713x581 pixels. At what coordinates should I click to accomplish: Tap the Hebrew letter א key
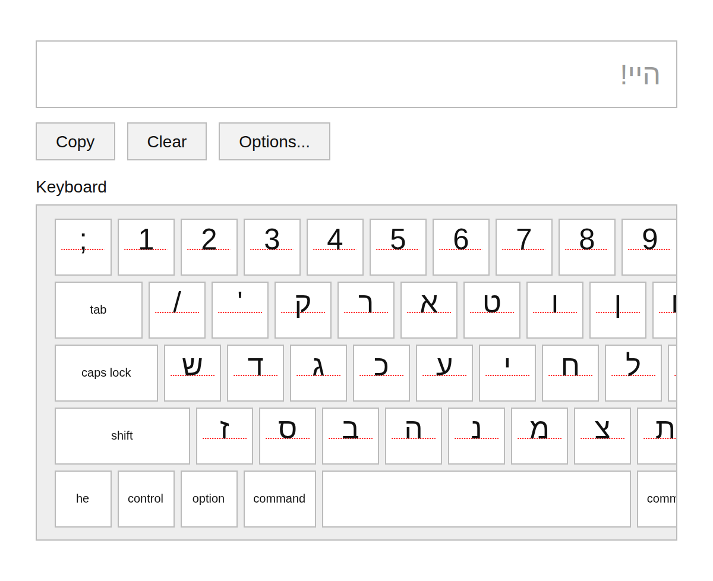click(x=429, y=310)
